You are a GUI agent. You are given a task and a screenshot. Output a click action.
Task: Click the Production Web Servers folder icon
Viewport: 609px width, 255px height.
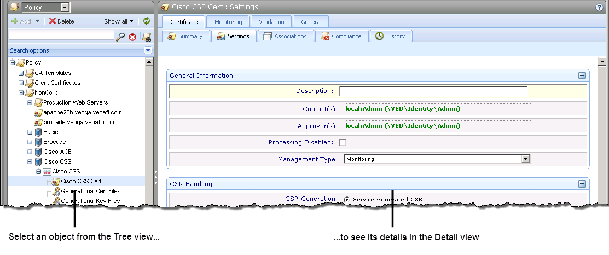(38, 102)
